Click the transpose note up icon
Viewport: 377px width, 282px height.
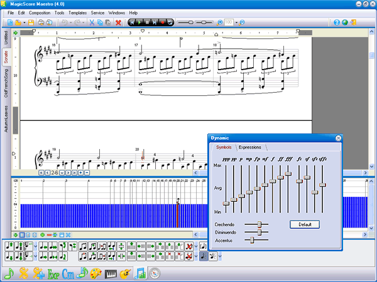pyautogui.click(x=9, y=246)
